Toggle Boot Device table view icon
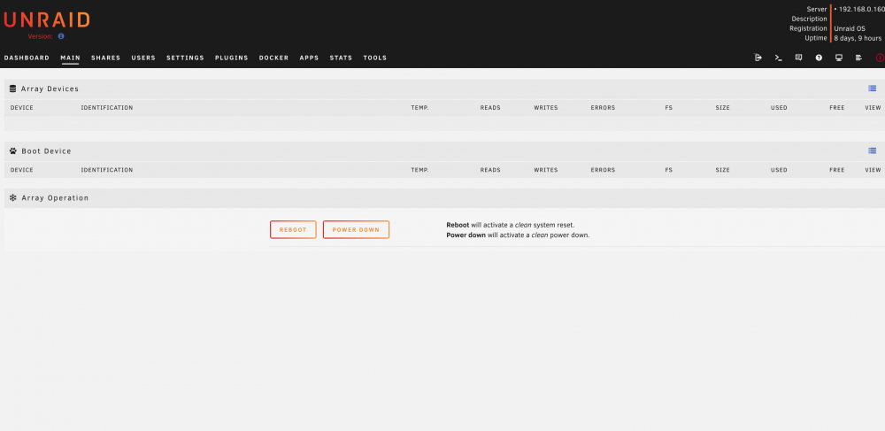The width and height of the screenshot is (885, 431). pyautogui.click(x=872, y=150)
